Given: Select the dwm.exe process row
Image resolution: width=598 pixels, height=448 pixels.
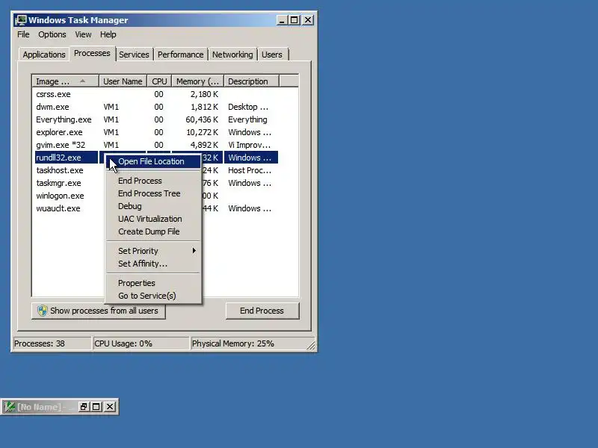Looking at the screenshot, I should (x=156, y=107).
